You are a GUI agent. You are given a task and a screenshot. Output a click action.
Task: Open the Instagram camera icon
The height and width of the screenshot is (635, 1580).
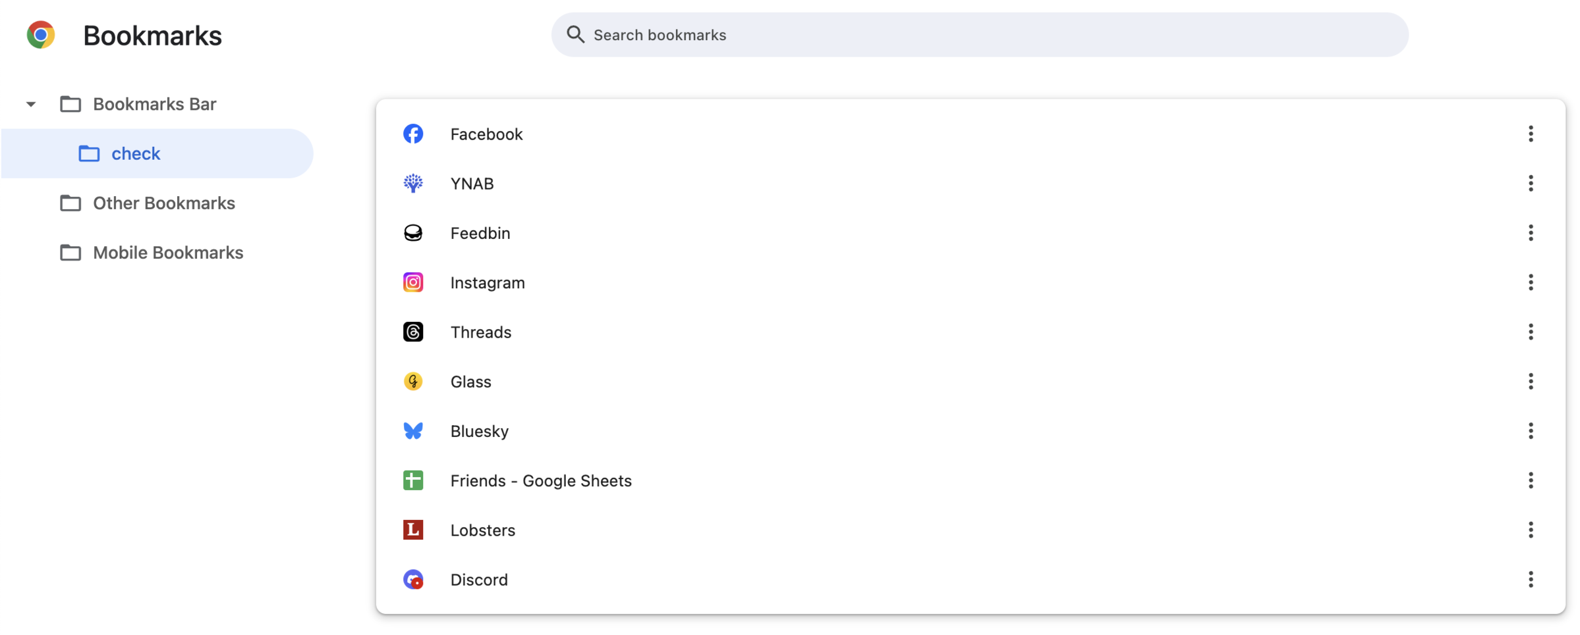tap(413, 282)
